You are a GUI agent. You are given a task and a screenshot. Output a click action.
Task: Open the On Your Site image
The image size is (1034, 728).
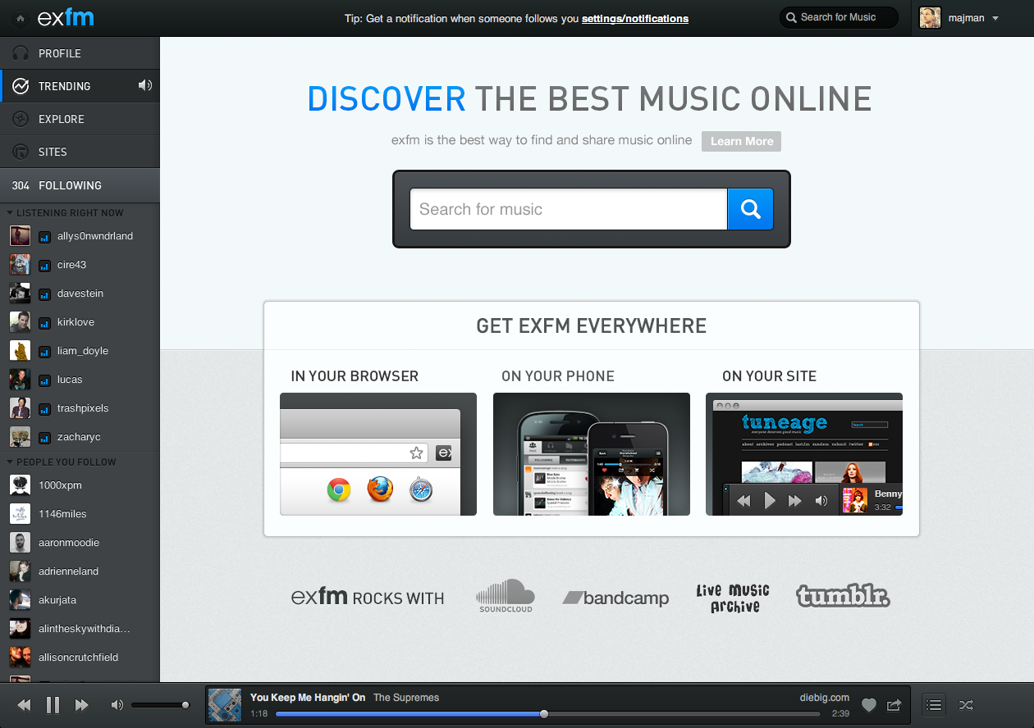tap(804, 454)
